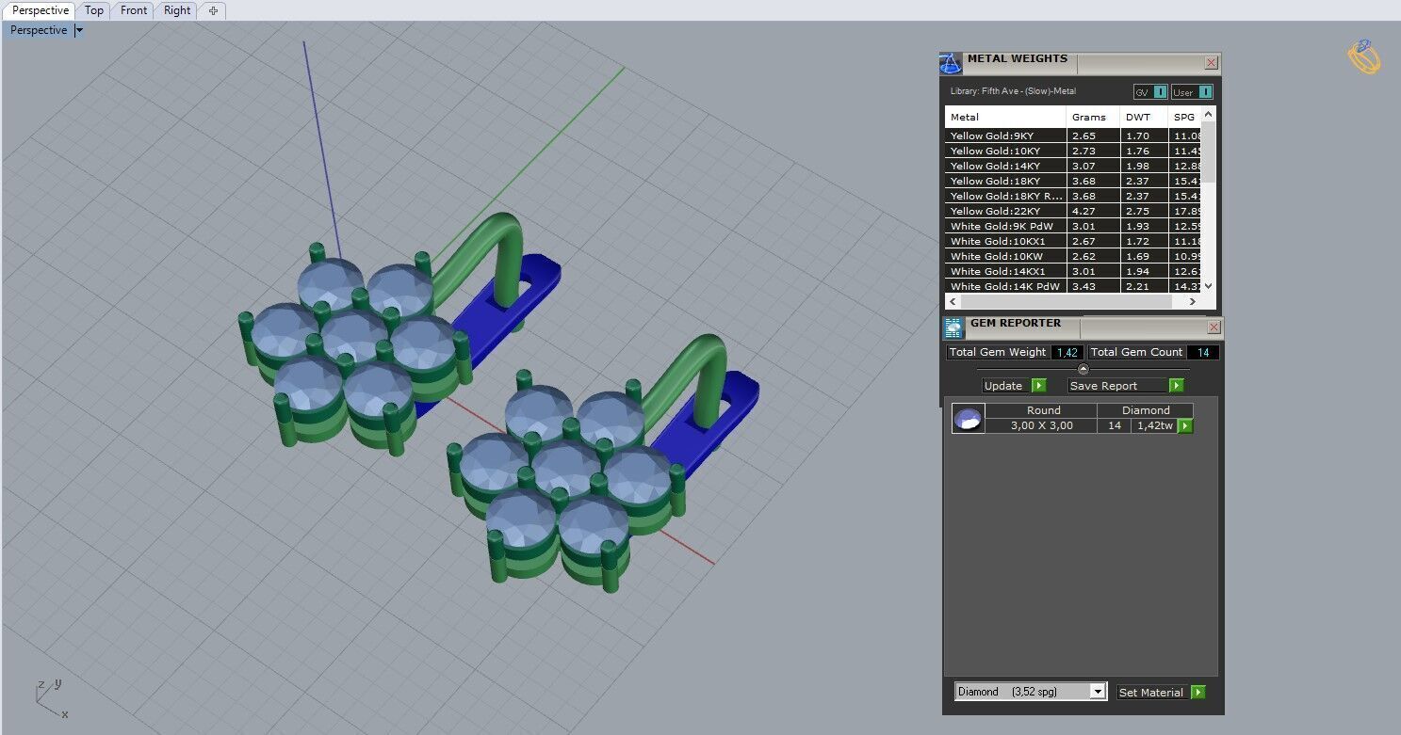This screenshot has height=735, width=1401.
Task: Click the round diamond gem thumbnail
Action: point(968,419)
